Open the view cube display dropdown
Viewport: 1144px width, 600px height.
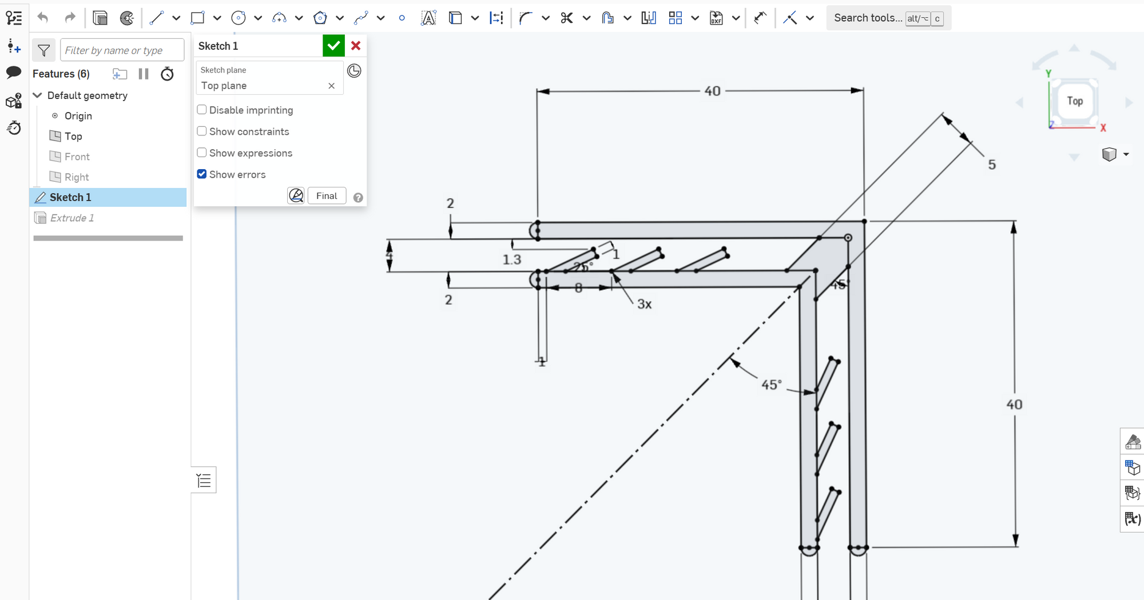click(1126, 154)
